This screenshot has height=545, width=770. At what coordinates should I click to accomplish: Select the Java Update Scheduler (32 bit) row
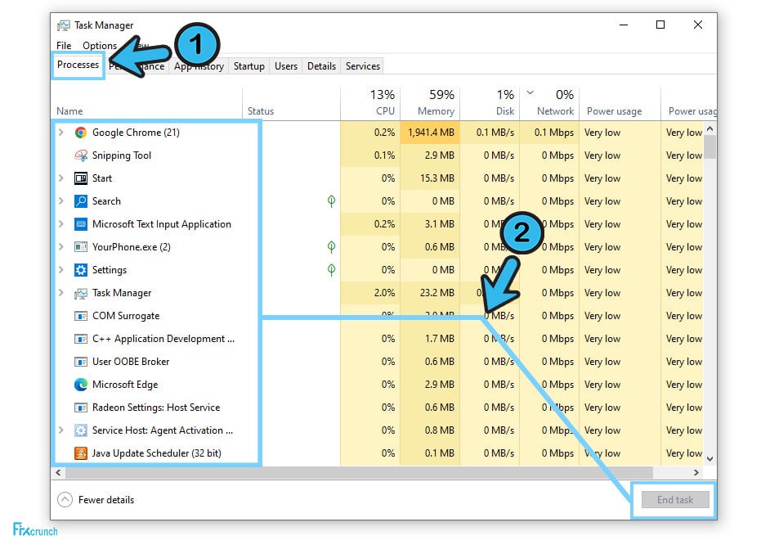coord(156,453)
